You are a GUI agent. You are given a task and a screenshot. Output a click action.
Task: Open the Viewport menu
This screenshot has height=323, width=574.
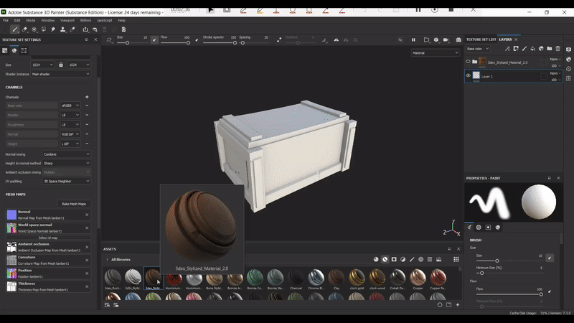tap(67, 20)
